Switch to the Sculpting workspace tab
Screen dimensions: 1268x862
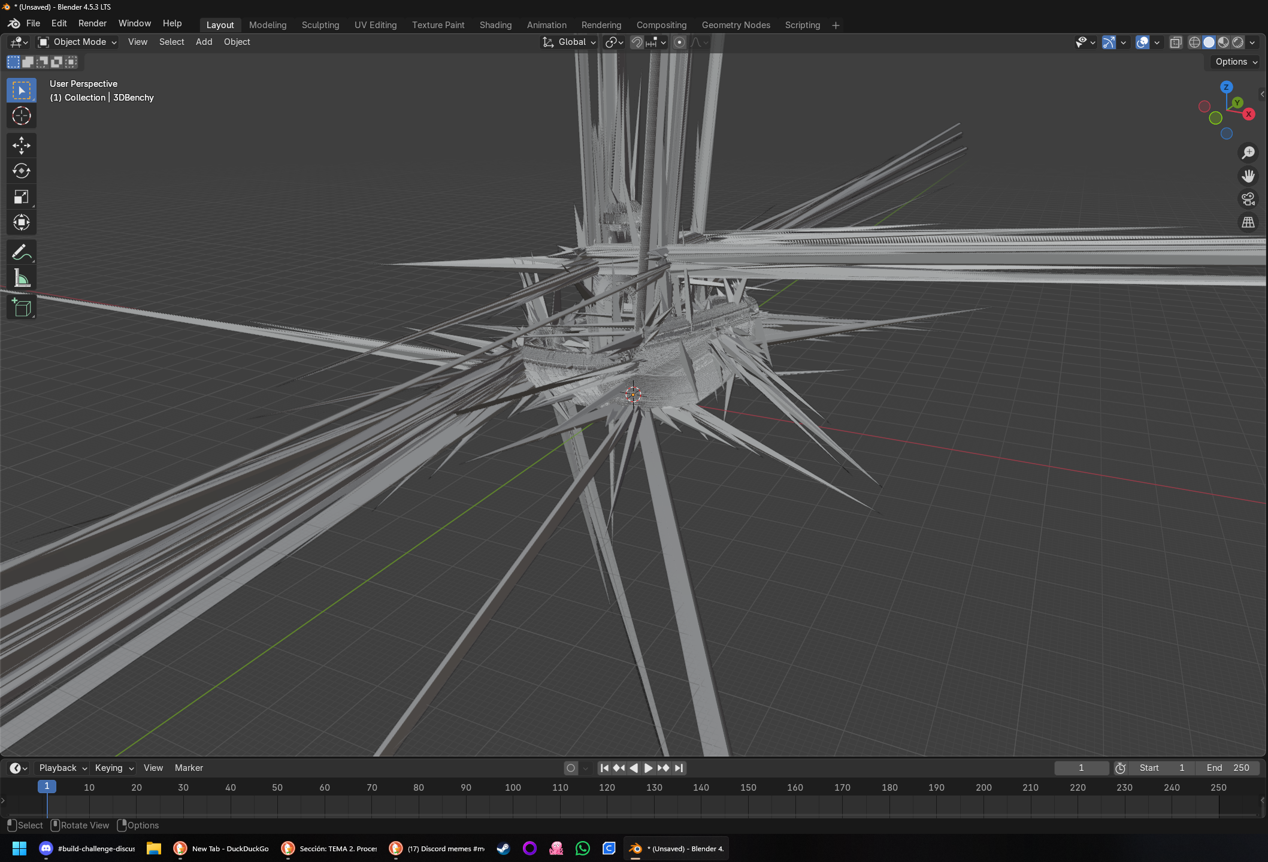(320, 25)
